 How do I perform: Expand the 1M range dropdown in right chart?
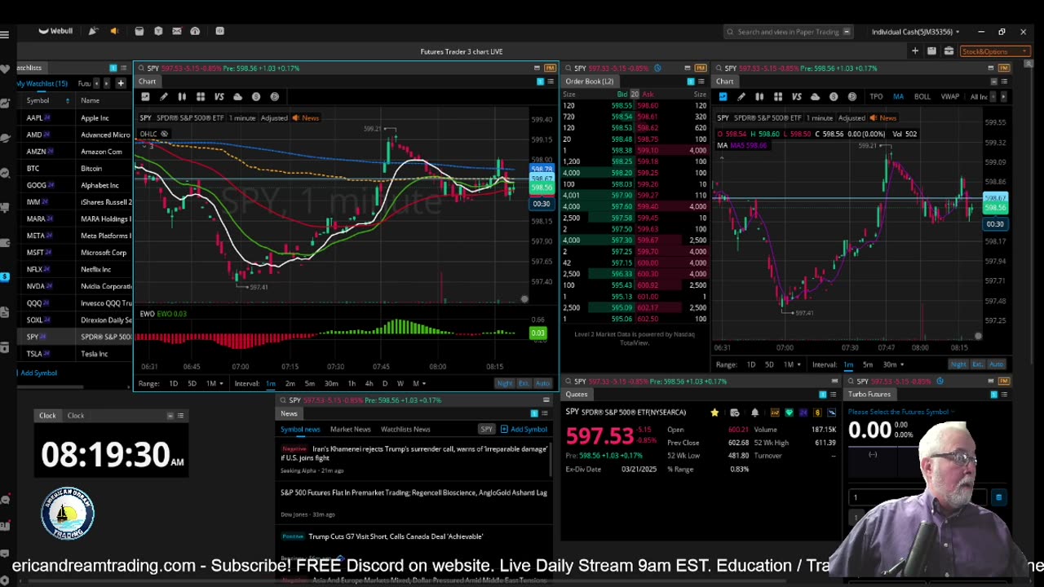tap(792, 364)
